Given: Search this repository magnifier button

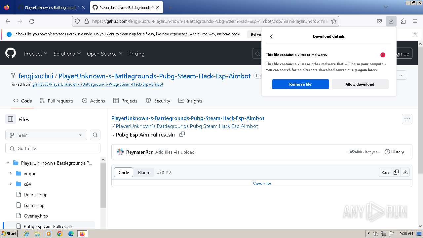Looking at the screenshot, I should click(95, 135).
